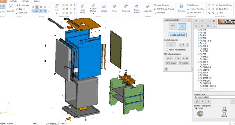Click To center button

click(171, 63)
